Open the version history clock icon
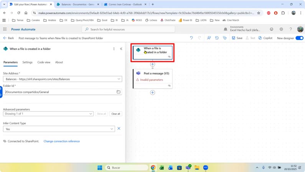Image resolution: width=305 pixels, height=172 pixels. coord(217,38)
